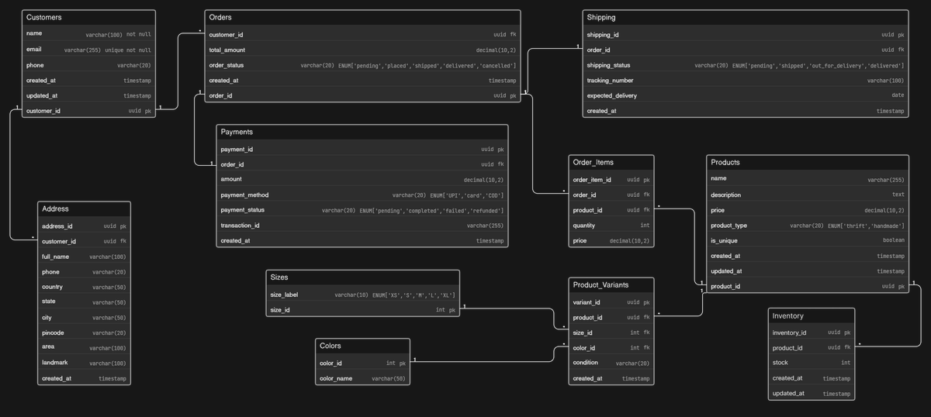Click the transaction_id row

[x=362, y=226]
